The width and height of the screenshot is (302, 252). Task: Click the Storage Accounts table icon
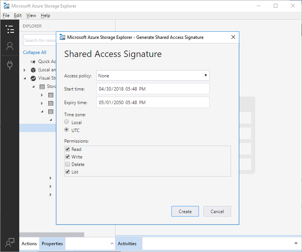[42, 87]
